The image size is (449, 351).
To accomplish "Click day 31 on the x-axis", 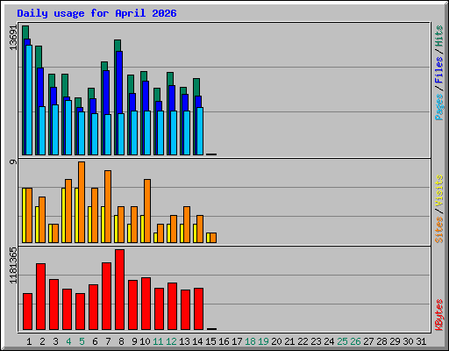I will coord(421,341).
